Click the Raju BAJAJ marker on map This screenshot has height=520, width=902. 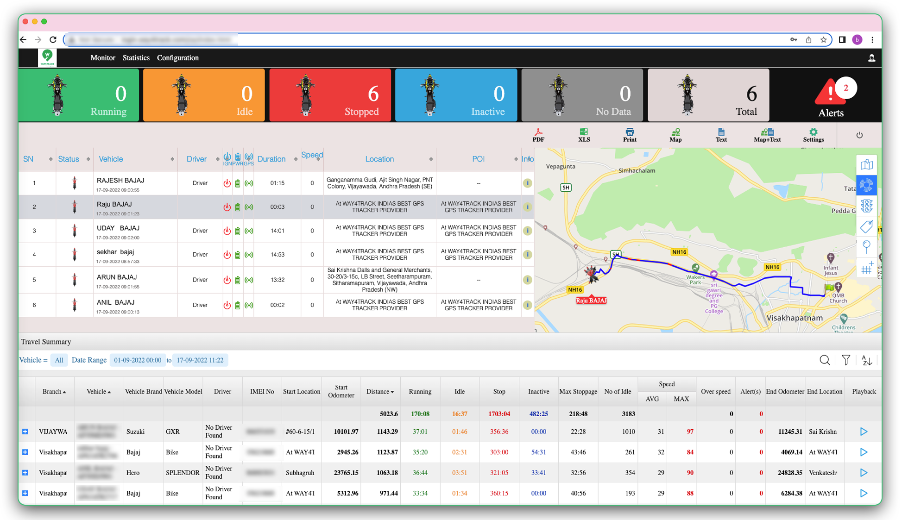(x=592, y=274)
